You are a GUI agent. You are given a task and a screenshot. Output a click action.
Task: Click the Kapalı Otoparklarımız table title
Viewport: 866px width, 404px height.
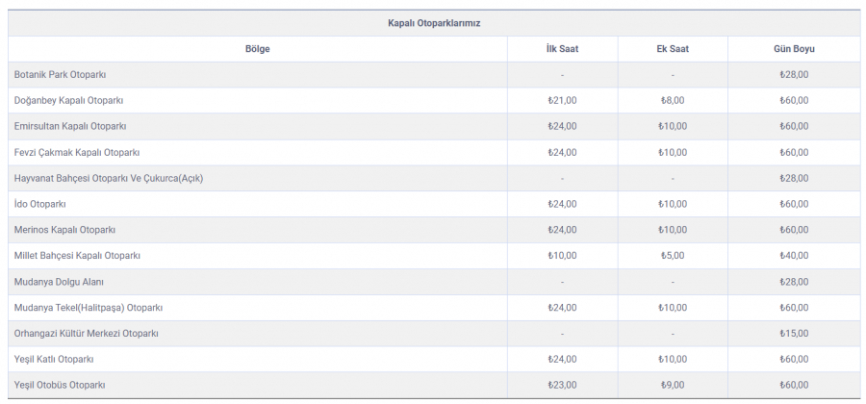[x=434, y=23]
